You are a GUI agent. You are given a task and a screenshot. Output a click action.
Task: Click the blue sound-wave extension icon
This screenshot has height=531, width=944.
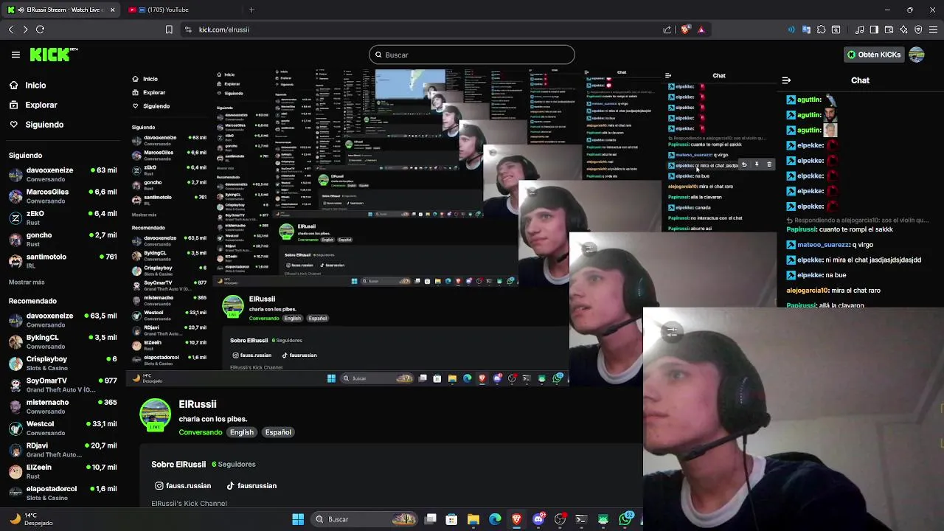pos(791,29)
